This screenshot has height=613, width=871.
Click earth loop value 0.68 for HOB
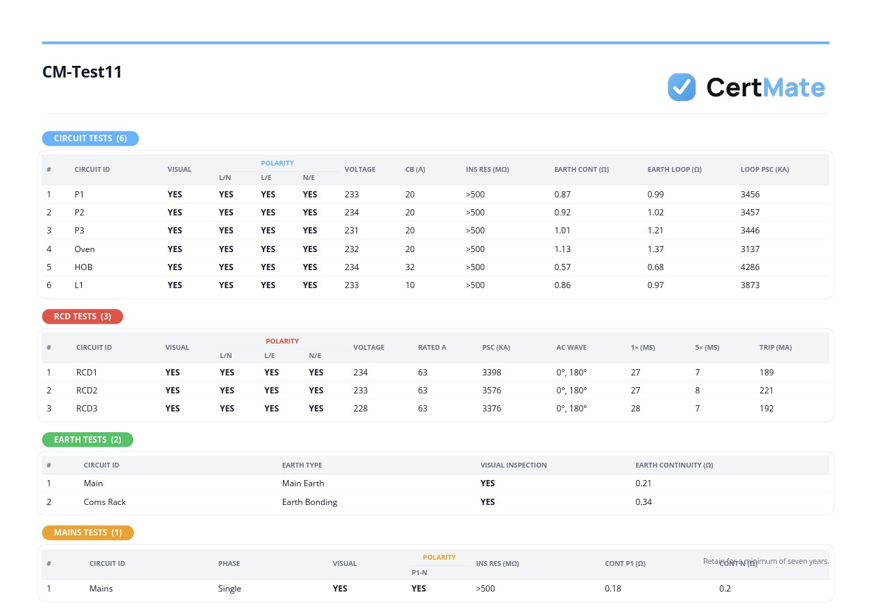655,267
